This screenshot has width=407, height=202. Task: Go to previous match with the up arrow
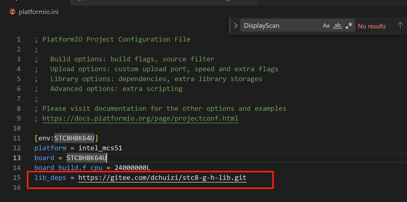tap(400, 25)
